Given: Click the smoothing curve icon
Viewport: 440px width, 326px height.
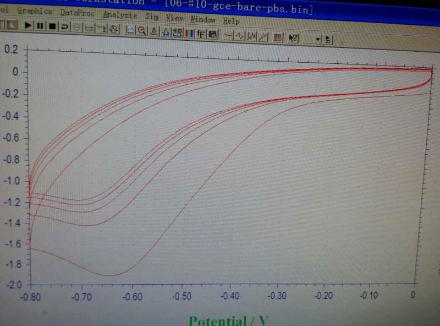Looking at the screenshot, I should tap(228, 36).
